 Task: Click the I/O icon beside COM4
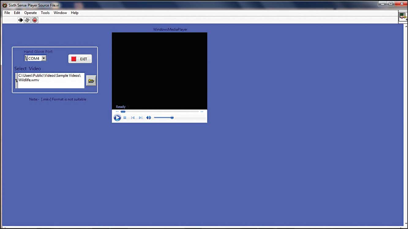click(26, 58)
